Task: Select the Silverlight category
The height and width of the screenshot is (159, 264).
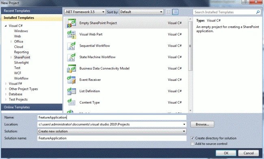Action: pyautogui.click(x=21, y=63)
